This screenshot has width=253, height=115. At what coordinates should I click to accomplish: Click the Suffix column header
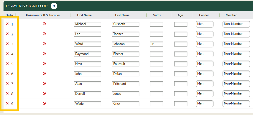157,15
